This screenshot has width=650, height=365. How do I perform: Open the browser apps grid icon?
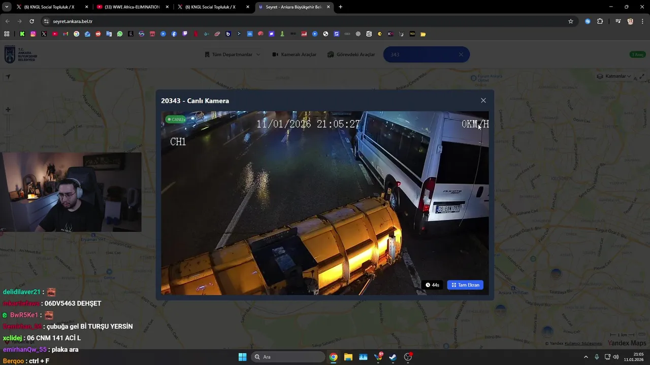pyautogui.click(x=7, y=34)
